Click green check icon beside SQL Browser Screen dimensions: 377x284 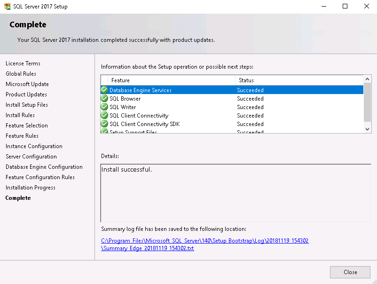point(104,98)
